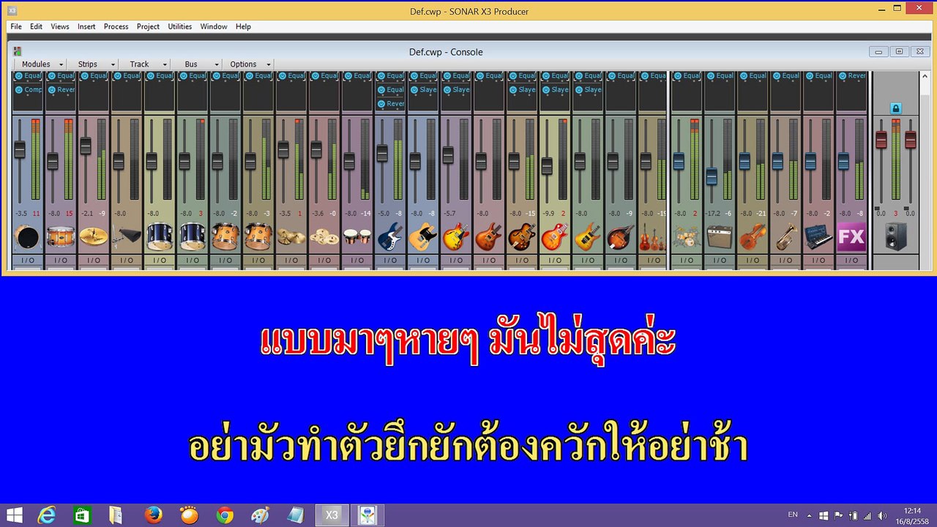Click the blue tom icon with peak 3
The width and height of the screenshot is (937, 527).
[192, 237]
